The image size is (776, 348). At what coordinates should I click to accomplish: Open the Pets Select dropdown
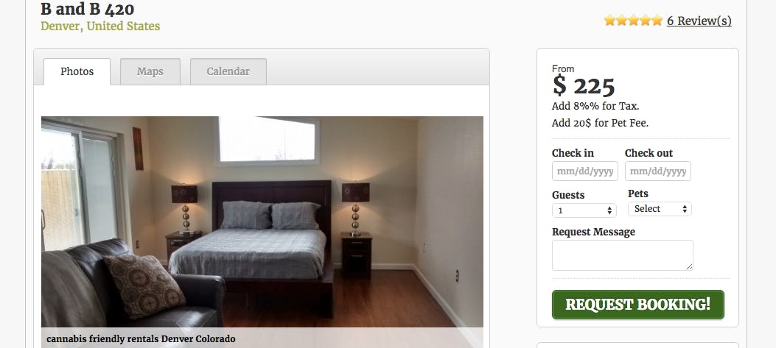click(660, 209)
